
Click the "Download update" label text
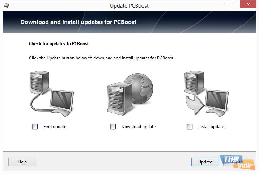tap(139, 127)
